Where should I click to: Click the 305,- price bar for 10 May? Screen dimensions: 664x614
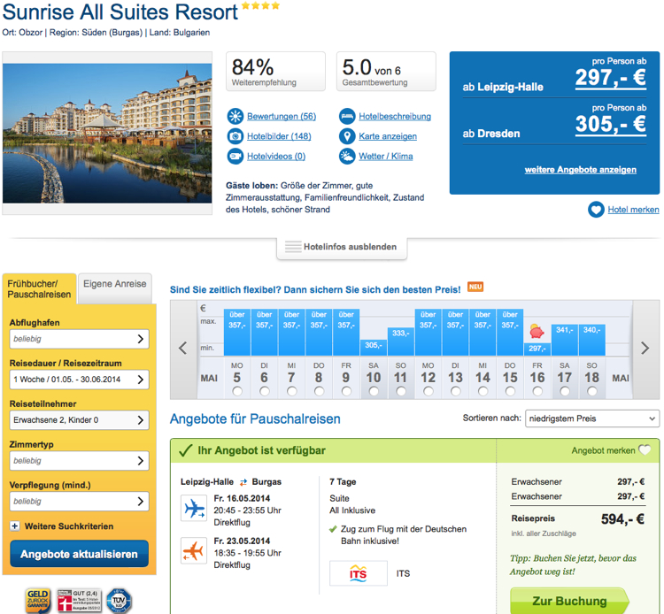click(374, 348)
